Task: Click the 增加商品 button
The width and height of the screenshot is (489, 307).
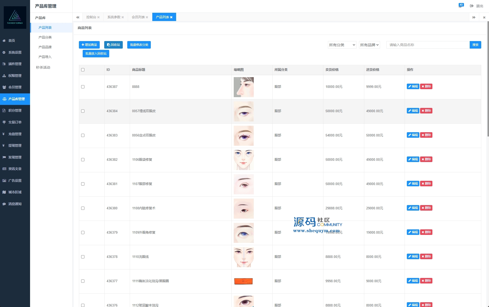Action: click(89, 45)
